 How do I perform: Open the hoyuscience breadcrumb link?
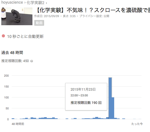(x=12, y=2)
